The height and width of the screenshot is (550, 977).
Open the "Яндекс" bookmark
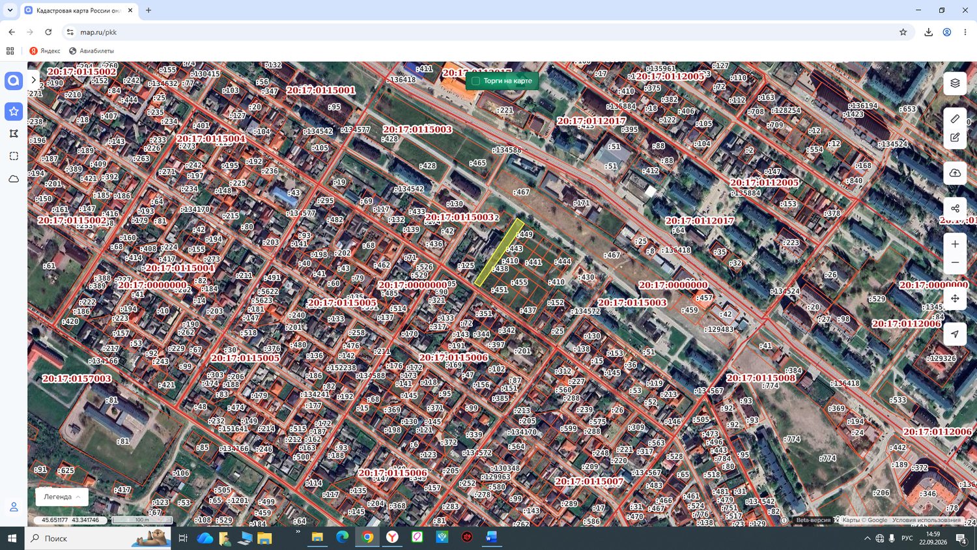tap(45, 51)
